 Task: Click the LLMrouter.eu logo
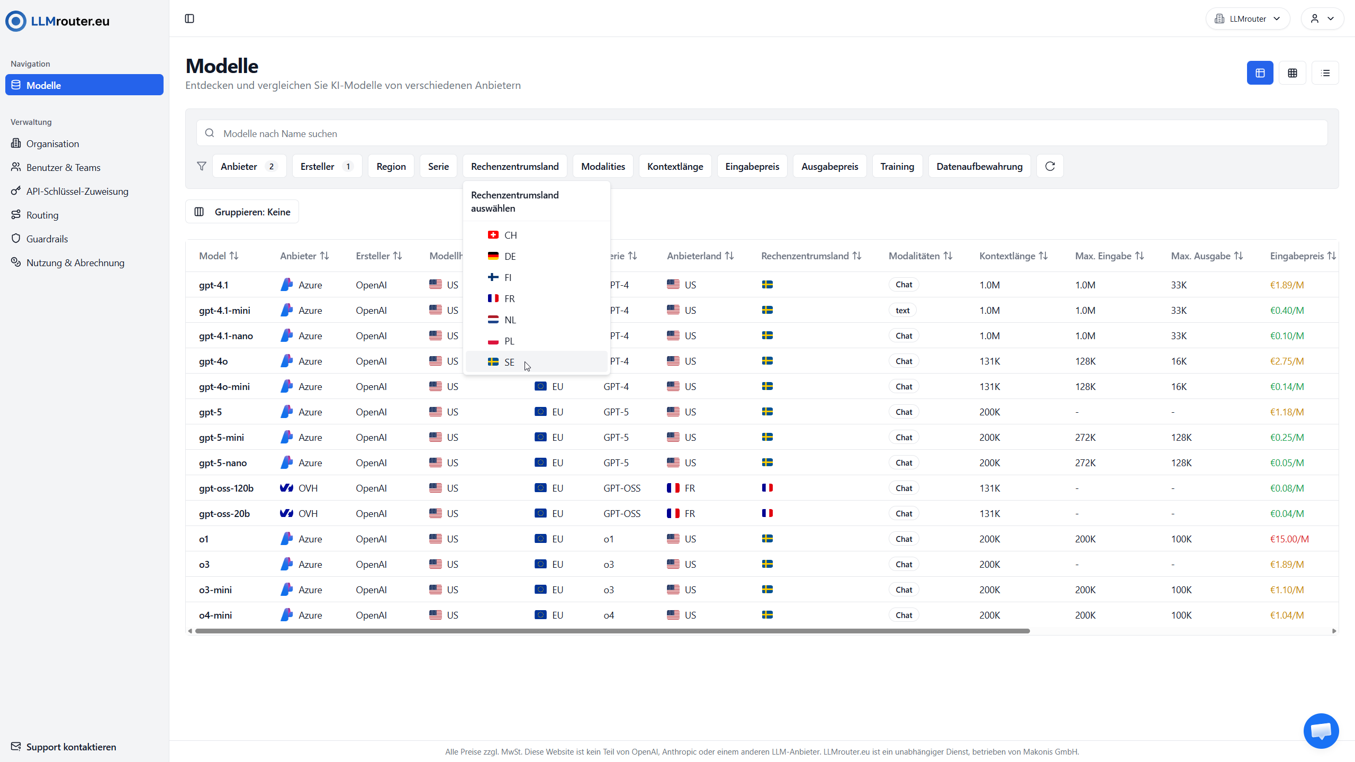57,21
